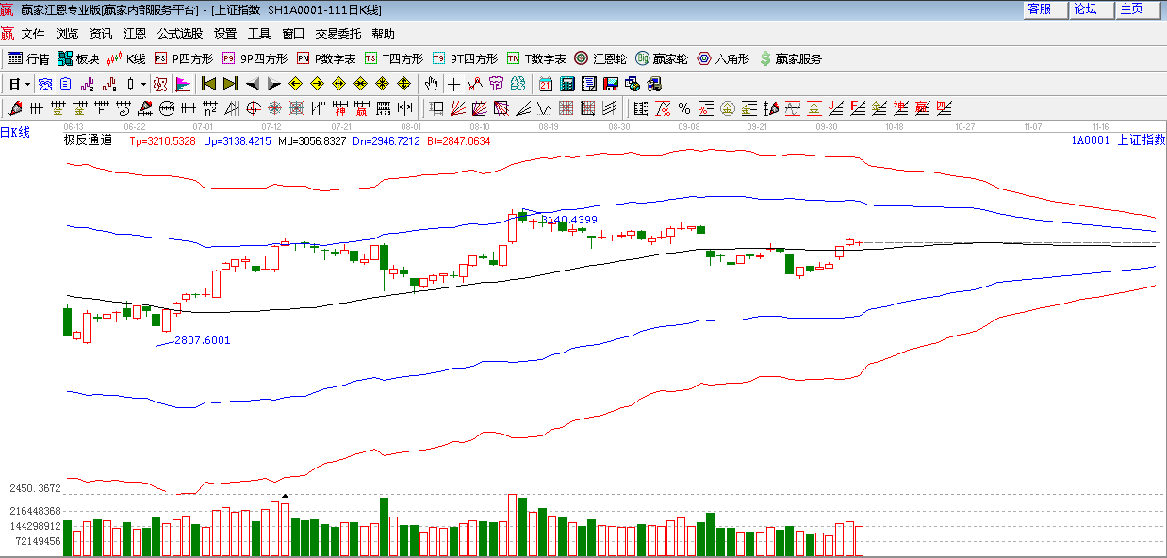Click the percent sign drawing tool

683,108
